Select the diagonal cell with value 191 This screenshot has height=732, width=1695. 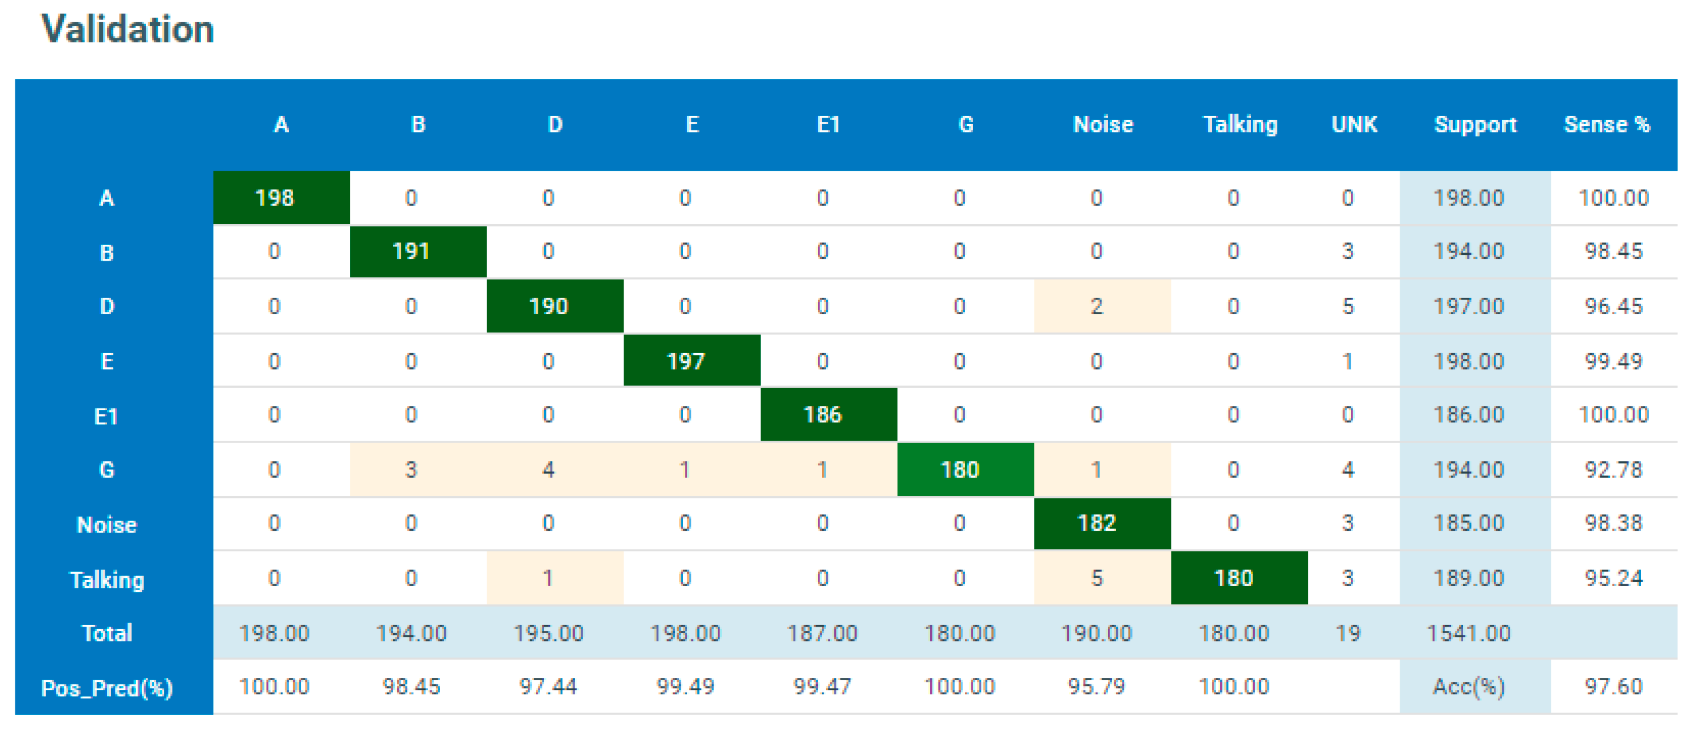pos(418,251)
